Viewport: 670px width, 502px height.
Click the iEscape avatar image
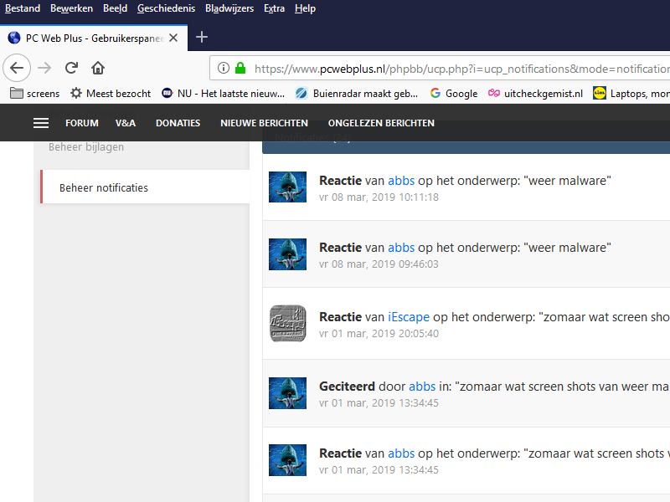tap(287, 323)
